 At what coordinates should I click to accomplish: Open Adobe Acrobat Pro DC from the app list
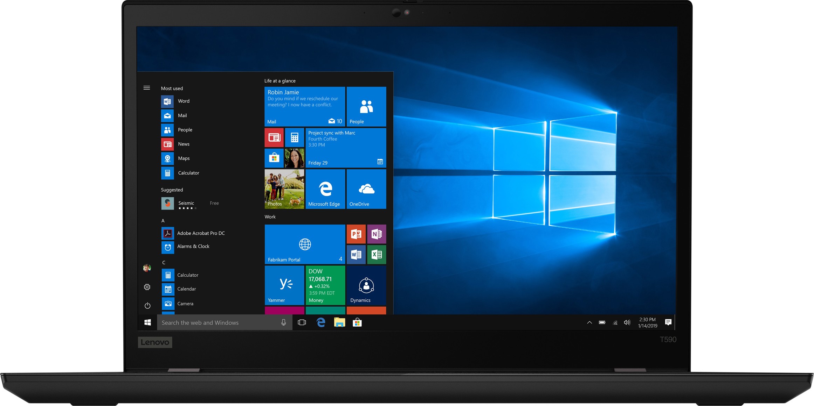click(200, 233)
